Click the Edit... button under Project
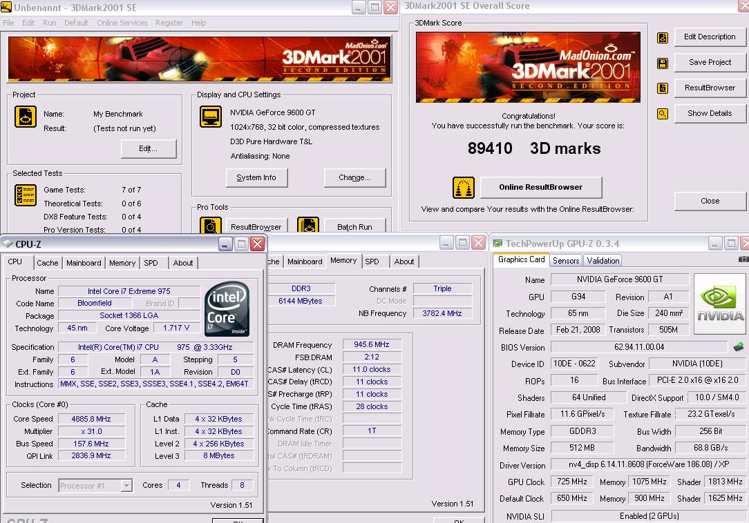 coord(149,149)
